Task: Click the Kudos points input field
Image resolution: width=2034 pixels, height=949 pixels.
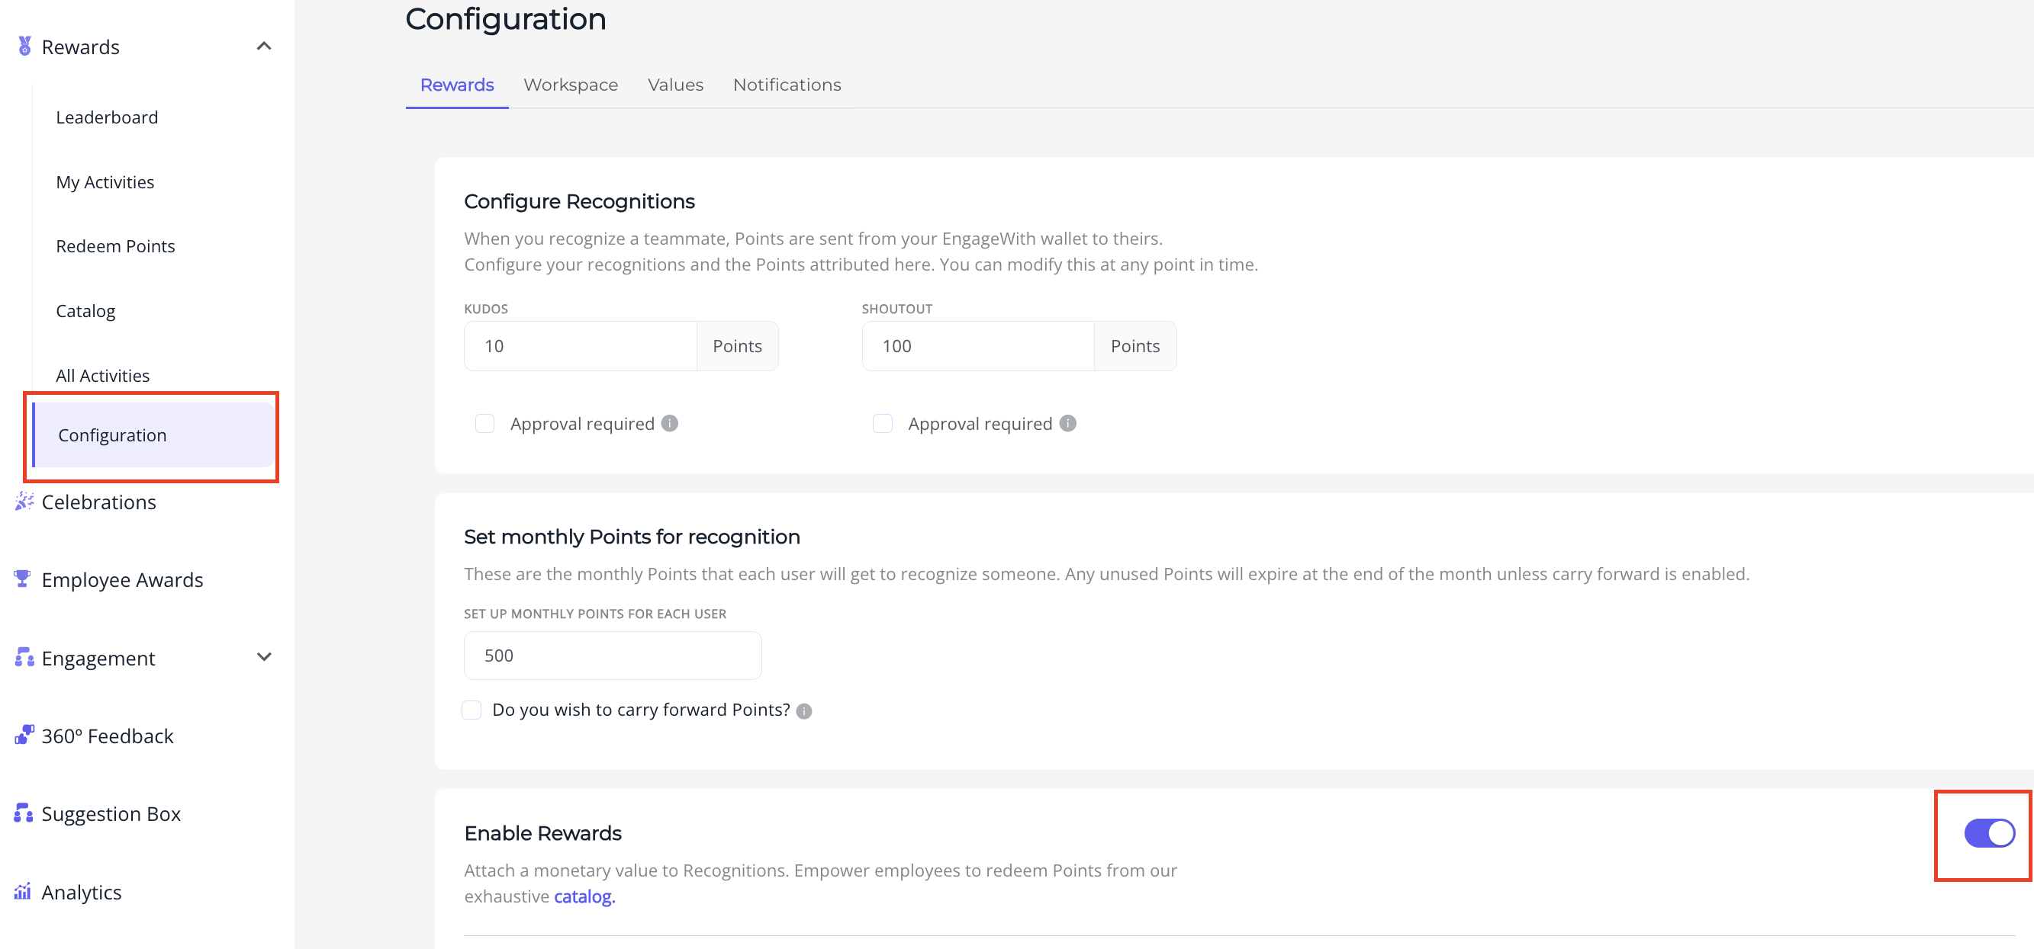Action: 581,345
